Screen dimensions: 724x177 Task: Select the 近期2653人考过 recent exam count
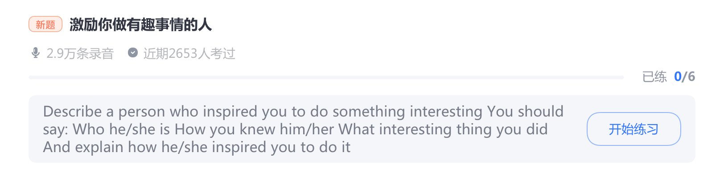coord(189,53)
